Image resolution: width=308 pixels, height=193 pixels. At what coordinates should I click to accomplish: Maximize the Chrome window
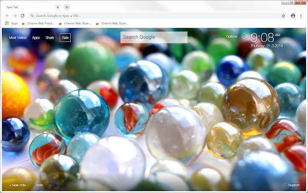coord(292,2)
